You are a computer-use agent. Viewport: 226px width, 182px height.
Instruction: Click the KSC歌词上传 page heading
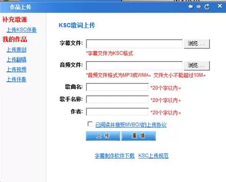(77, 25)
